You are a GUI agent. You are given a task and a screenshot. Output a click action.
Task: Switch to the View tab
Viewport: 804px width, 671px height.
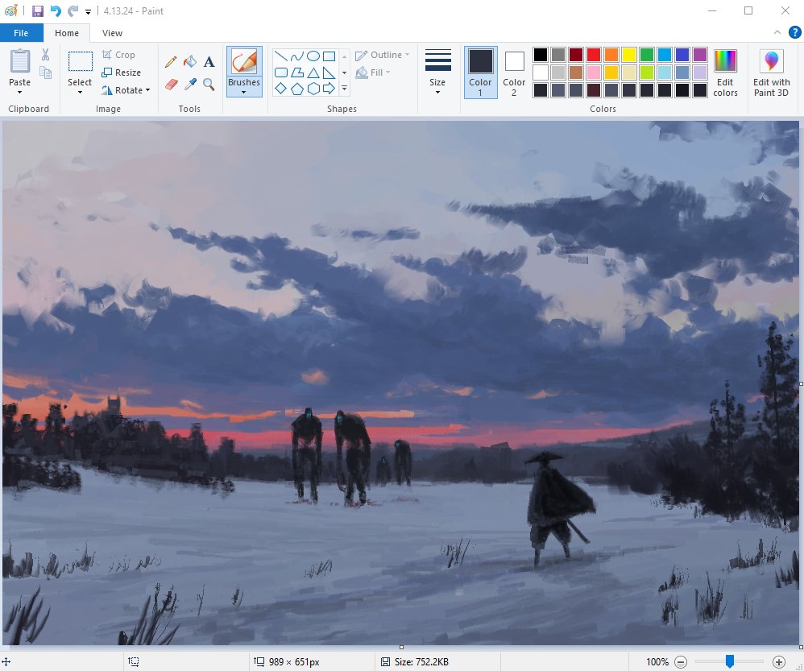tap(112, 33)
